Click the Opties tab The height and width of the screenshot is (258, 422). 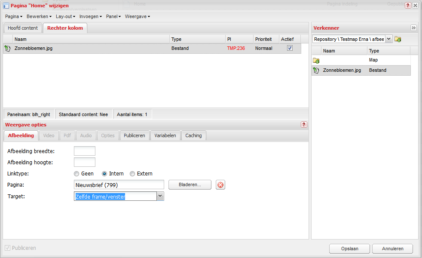point(108,135)
